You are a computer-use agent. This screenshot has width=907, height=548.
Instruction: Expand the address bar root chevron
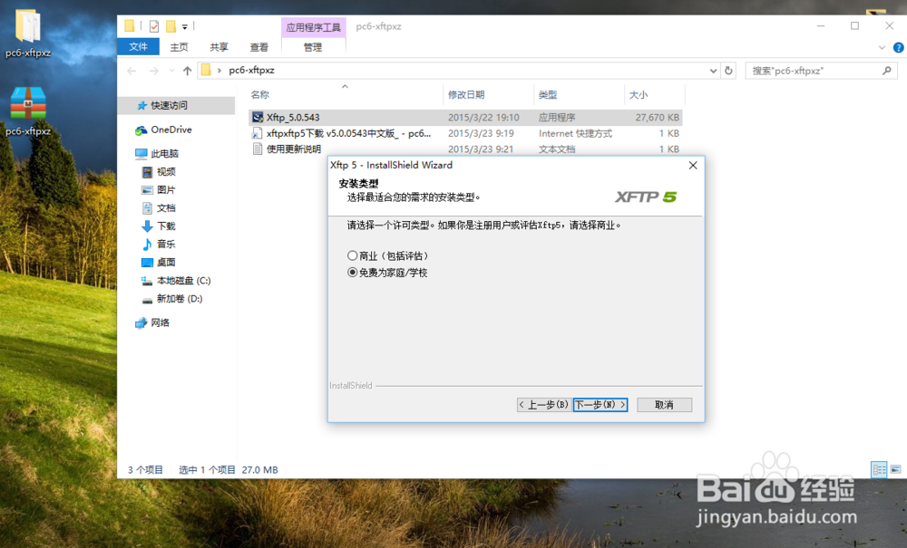[x=219, y=71]
